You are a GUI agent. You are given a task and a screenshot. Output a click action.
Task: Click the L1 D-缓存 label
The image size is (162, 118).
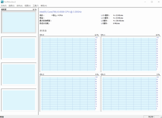click(105, 15)
